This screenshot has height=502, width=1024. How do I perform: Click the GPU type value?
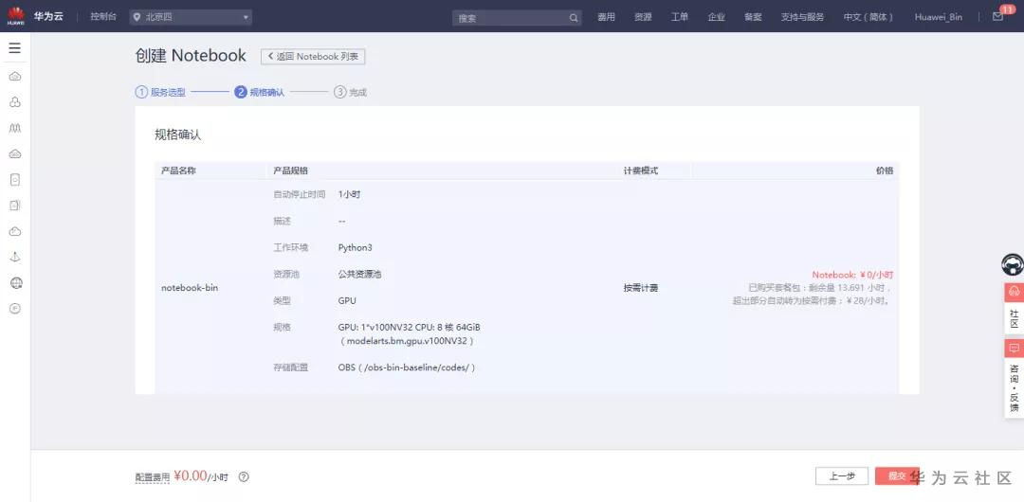pos(347,301)
